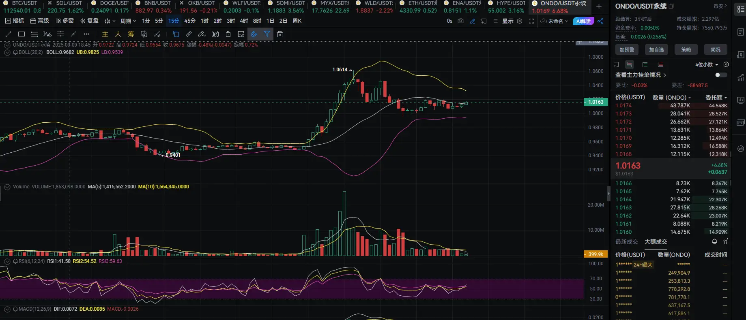Toggle the magnet snap tool
Viewport: 746px width, 320px height.
tap(254, 34)
